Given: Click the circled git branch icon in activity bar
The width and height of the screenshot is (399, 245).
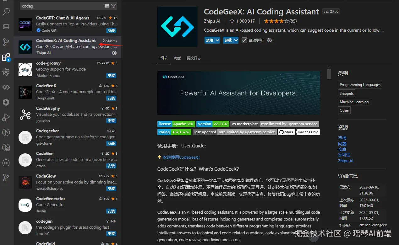Looking at the screenshot, I should [6, 132].
